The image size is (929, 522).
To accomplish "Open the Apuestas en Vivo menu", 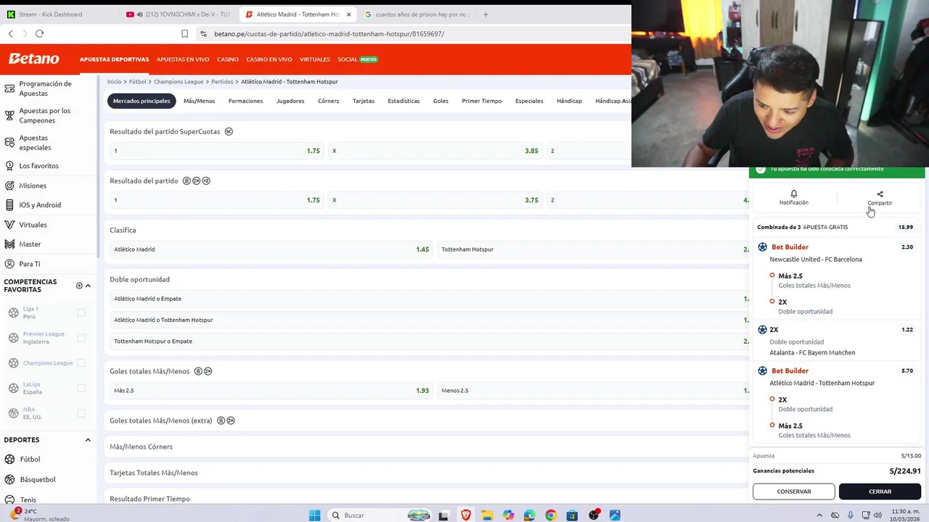I will tap(183, 59).
